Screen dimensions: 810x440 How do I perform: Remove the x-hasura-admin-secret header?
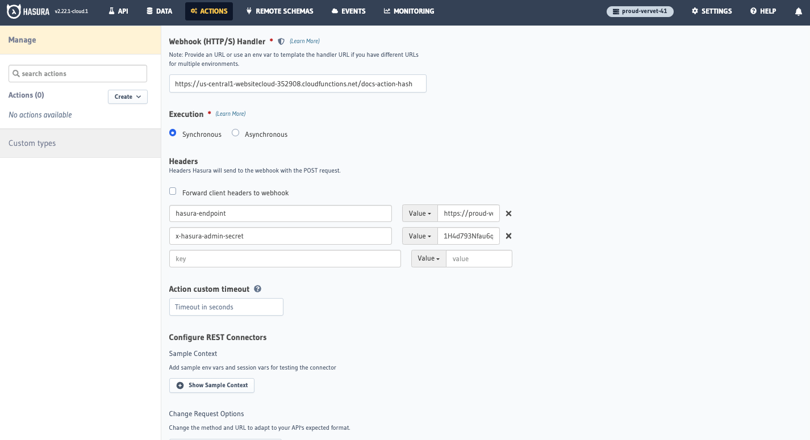tap(508, 236)
